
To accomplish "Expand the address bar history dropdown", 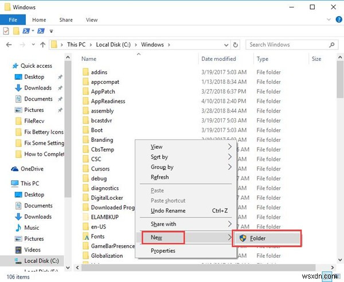I will coord(226,45).
